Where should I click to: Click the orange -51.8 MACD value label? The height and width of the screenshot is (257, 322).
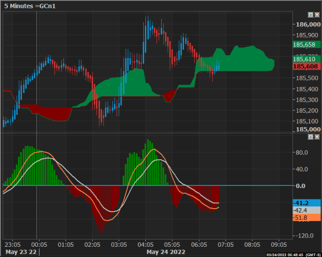point(307,217)
